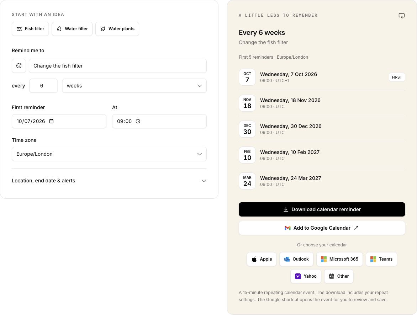Open the Europe/London time zone dropdown
The width and height of the screenshot is (417, 315).
[x=109, y=154]
